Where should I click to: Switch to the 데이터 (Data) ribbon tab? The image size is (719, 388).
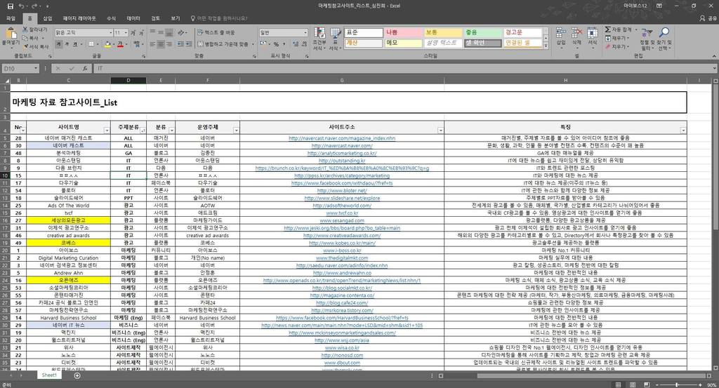point(133,18)
